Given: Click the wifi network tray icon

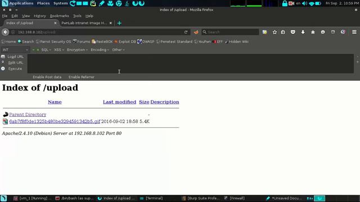Looking at the screenshot, I should point(312,3).
